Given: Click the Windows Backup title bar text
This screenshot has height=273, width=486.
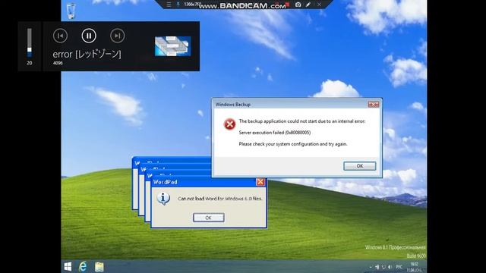Looking at the screenshot, I should 233,105.
